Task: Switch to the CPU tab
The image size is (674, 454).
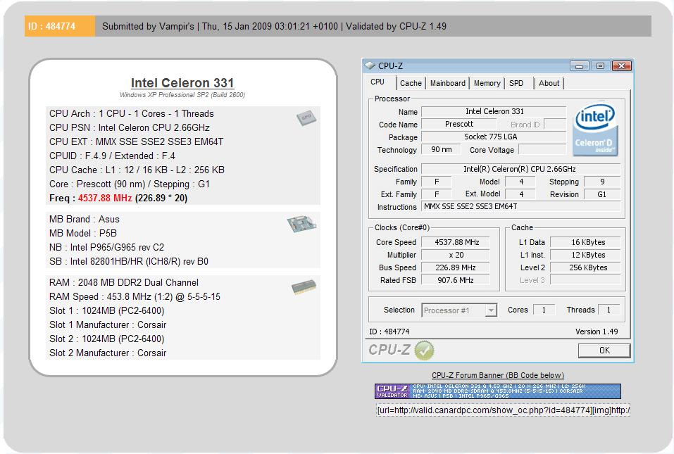Action: tap(377, 82)
